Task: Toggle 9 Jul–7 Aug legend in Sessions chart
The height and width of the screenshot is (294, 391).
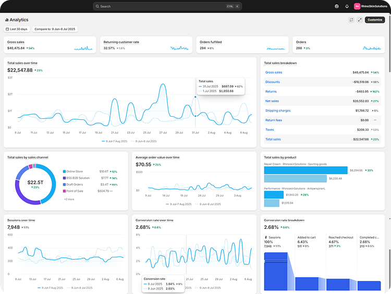Action: tap(50, 288)
